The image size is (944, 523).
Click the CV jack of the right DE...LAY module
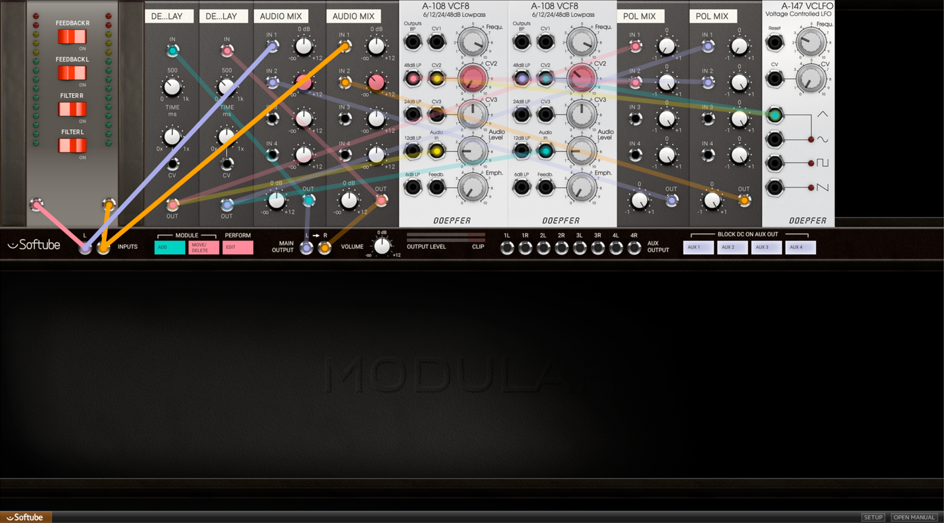(x=227, y=165)
